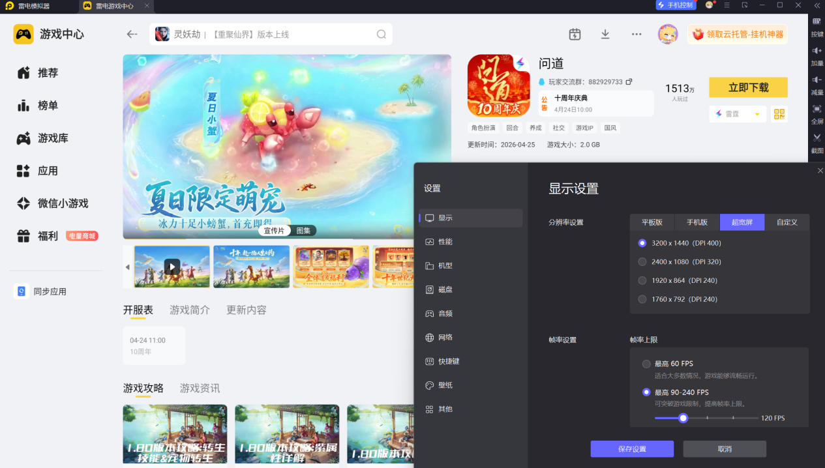825x468 pixels.
Task: Open the downloads manager icon
Action: tap(605, 35)
